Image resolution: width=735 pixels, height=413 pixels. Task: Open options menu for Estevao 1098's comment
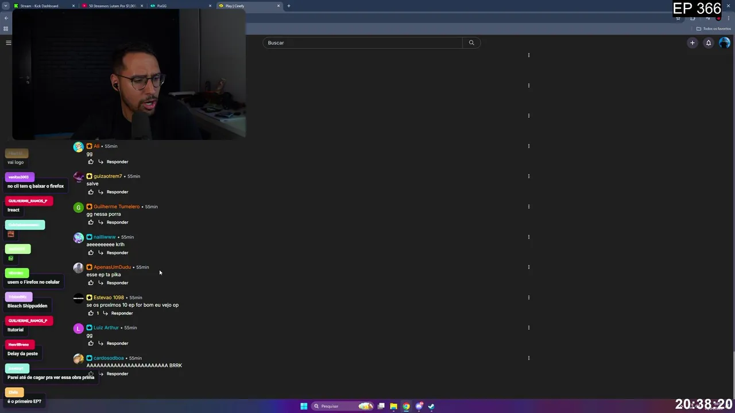click(528, 297)
